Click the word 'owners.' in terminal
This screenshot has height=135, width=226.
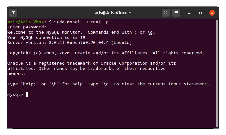(x=16, y=74)
